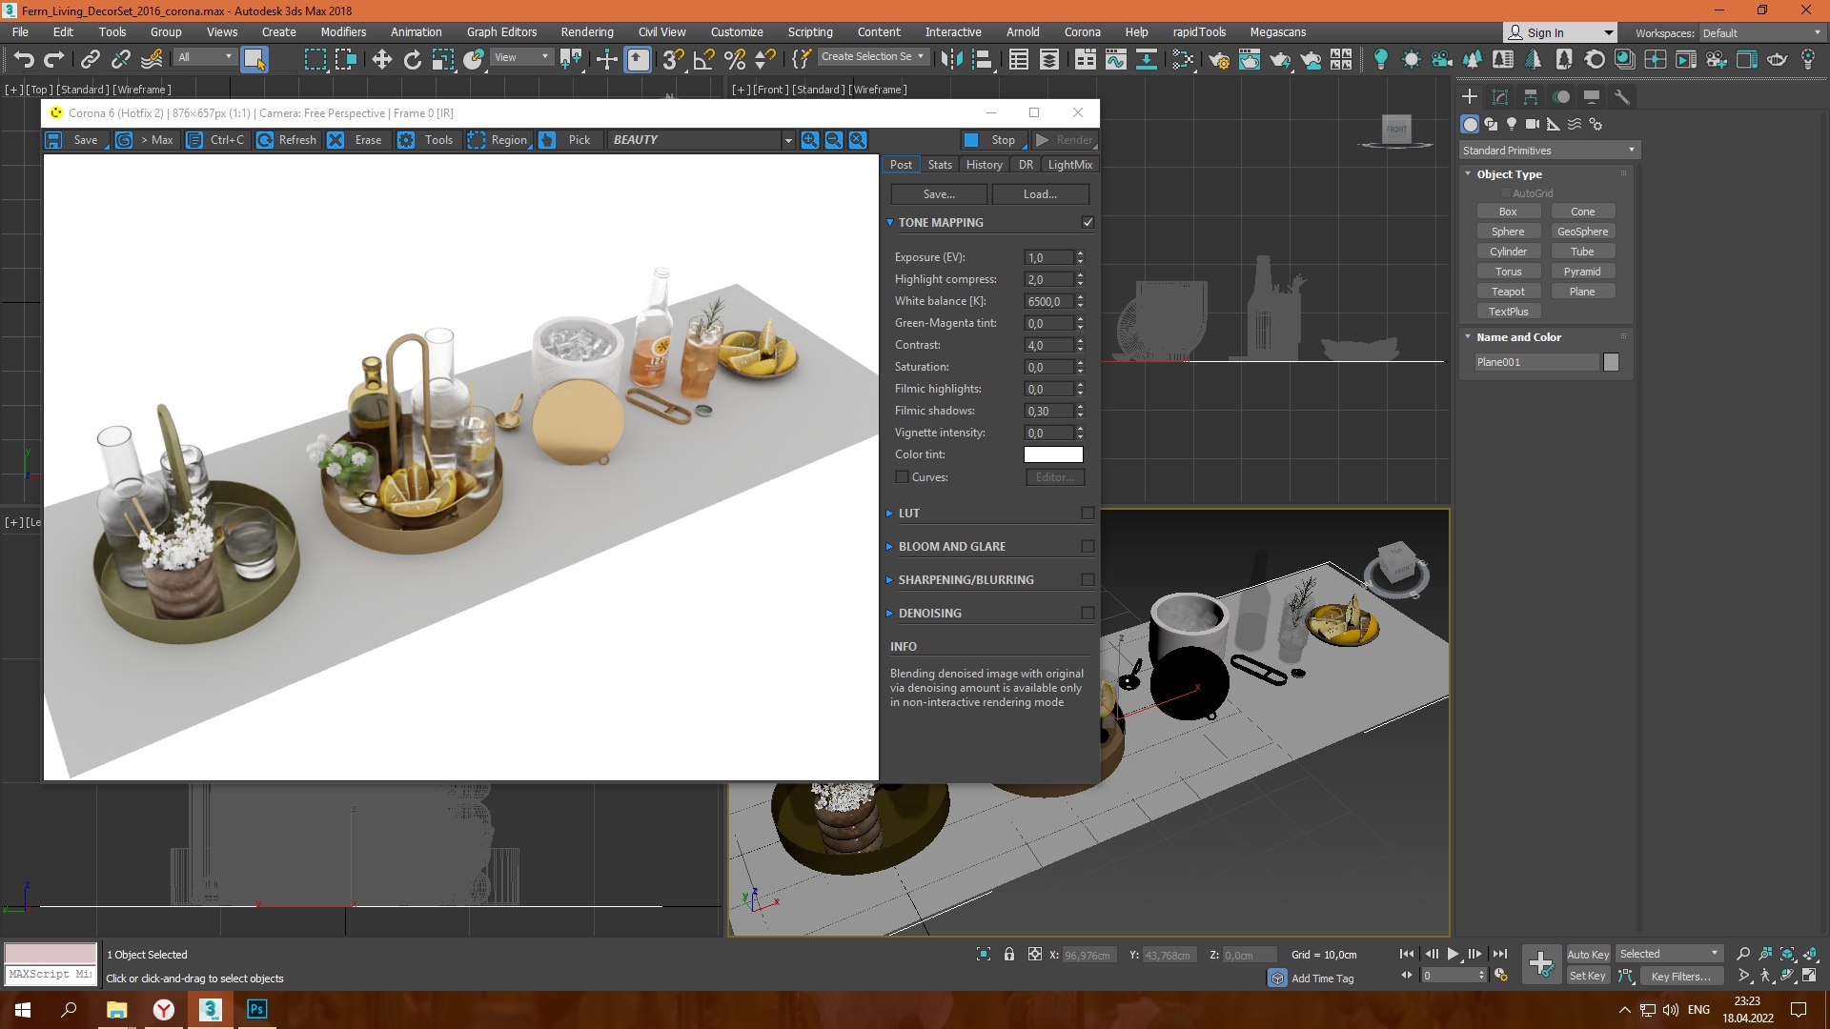
Task: Click the Plane001 object color swatch
Action: 1611,362
